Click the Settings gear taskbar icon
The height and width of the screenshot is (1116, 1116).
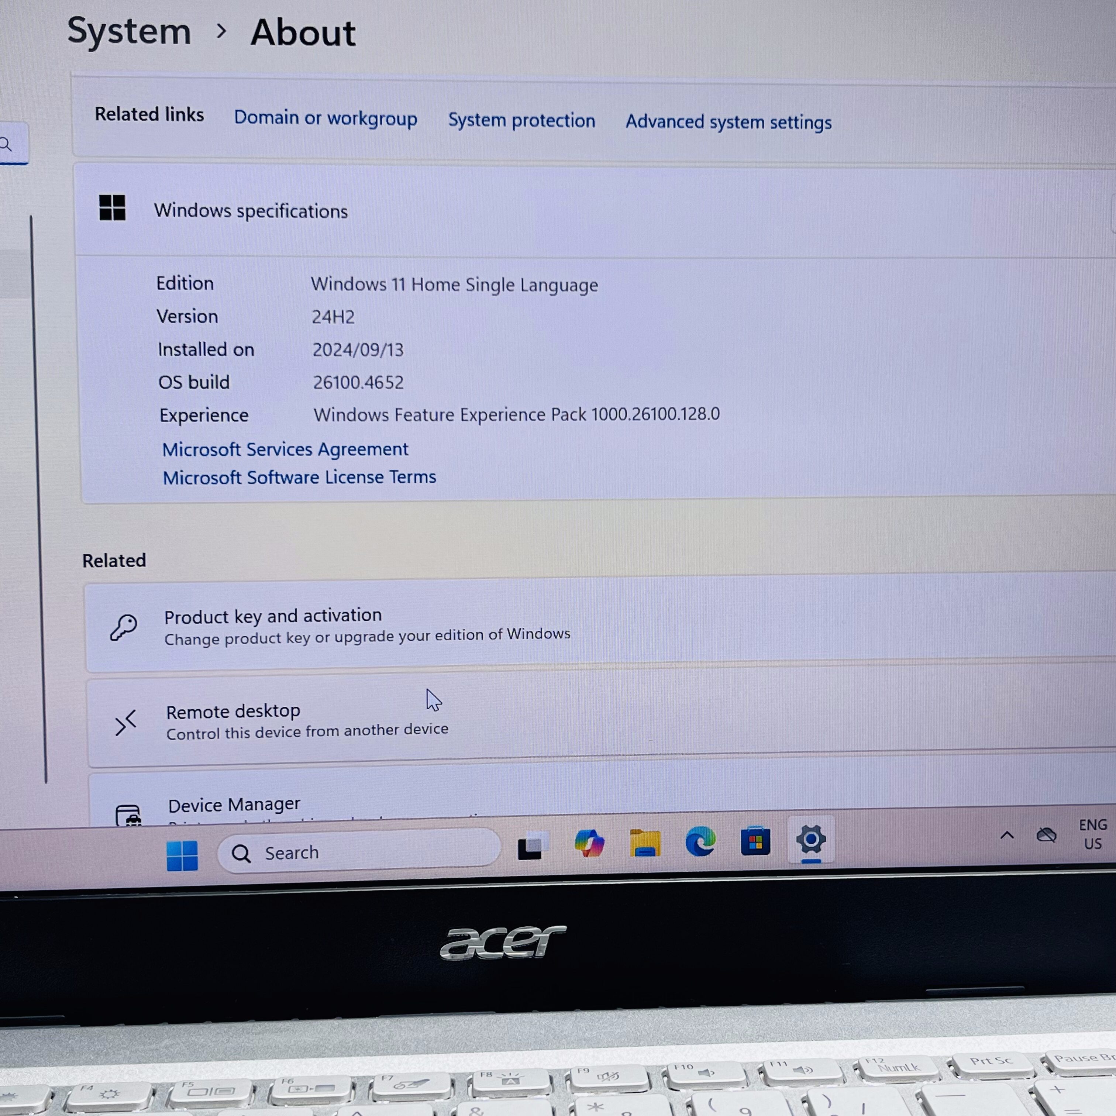(811, 839)
